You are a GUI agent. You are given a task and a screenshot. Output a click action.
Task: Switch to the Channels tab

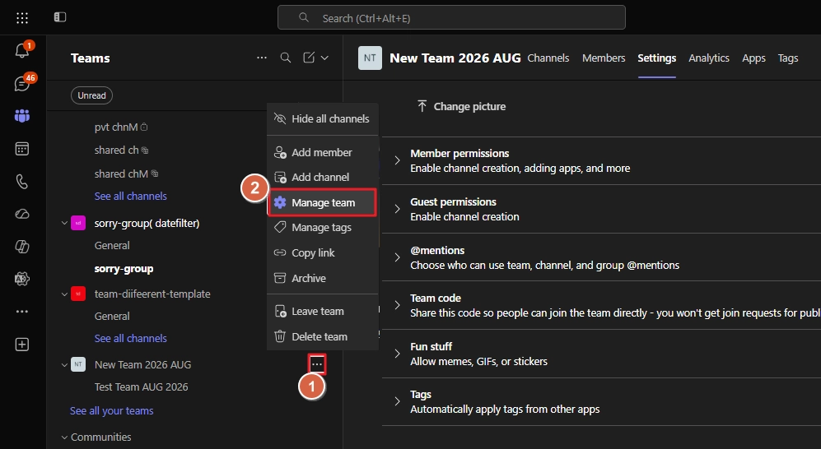[x=548, y=58]
